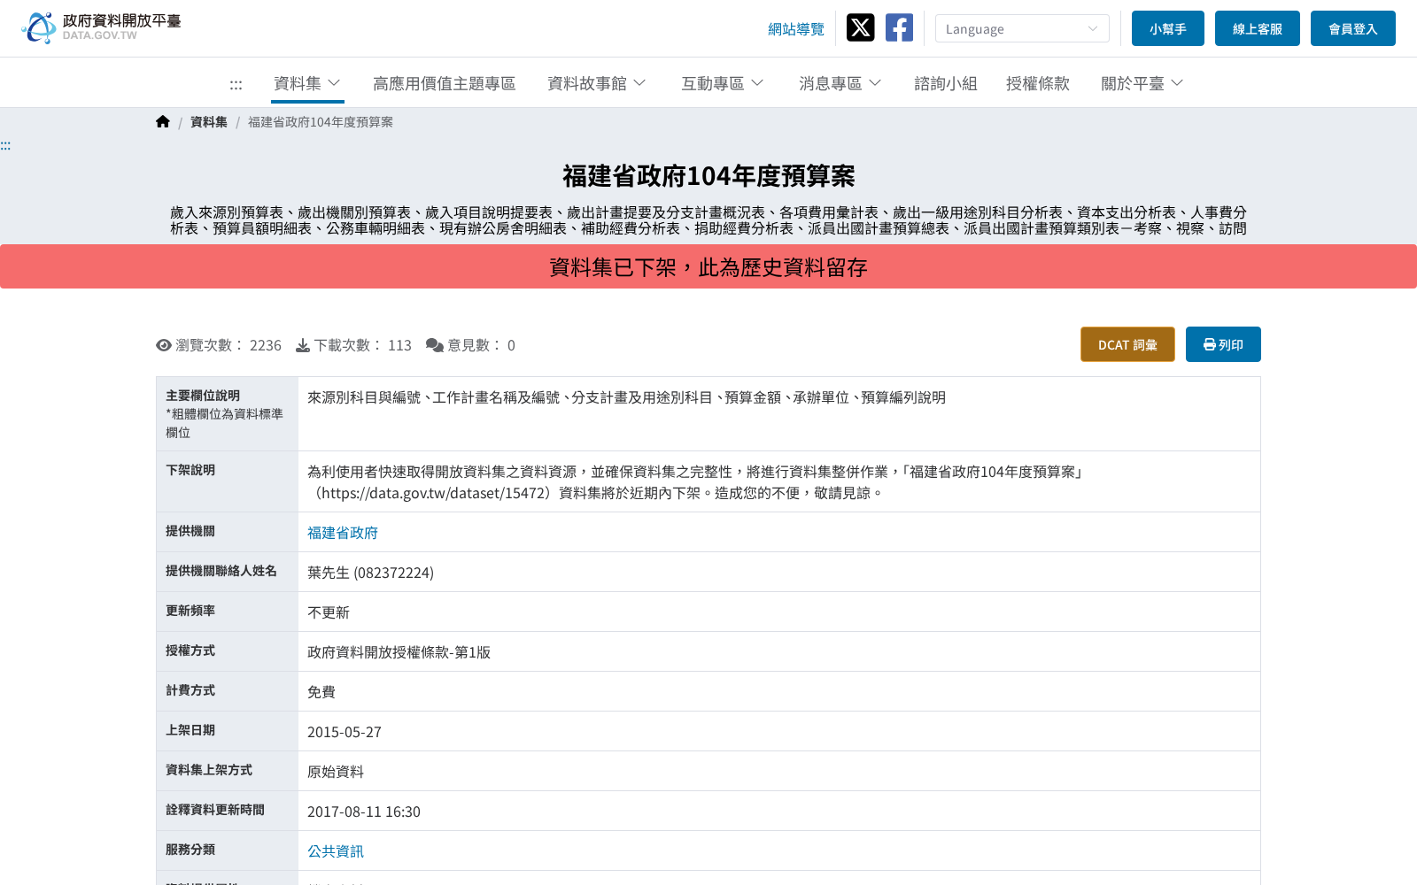The width and height of the screenshot is (1417, 885).
Task: Click the DCAT 詞彙 button
Action: pos(1127,344)
